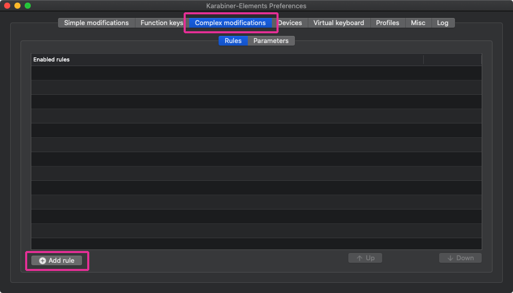Go to the Devices tab

290,23
